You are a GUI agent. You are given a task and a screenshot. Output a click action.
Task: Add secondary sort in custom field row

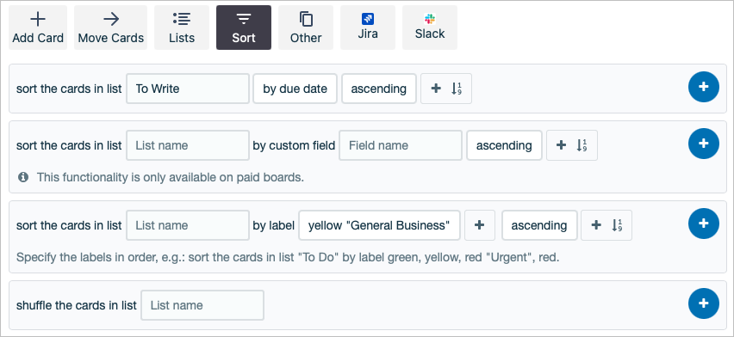point(572,145)
